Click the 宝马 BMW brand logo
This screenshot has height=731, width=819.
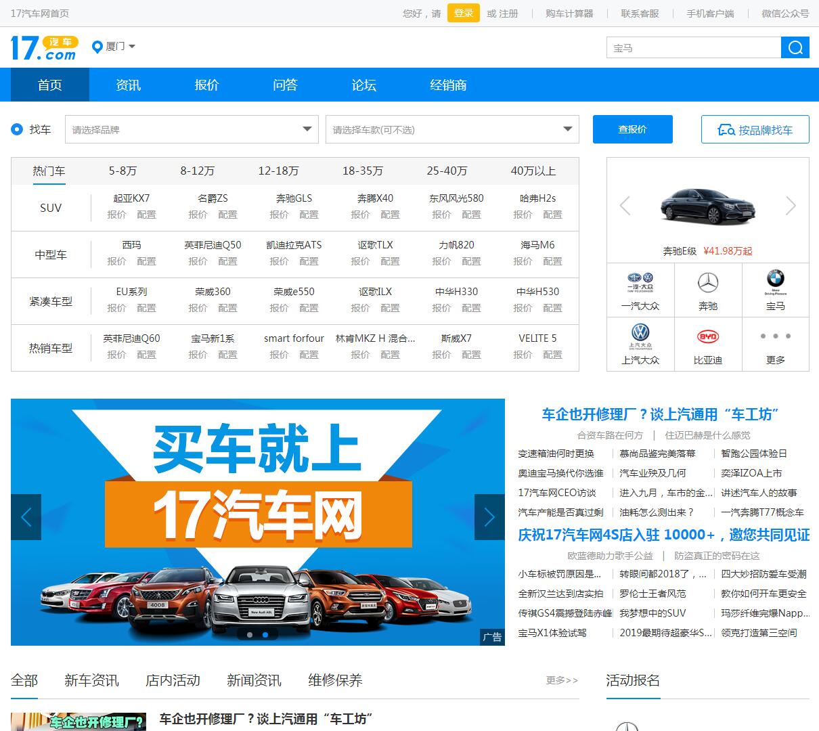click(776, 282)
